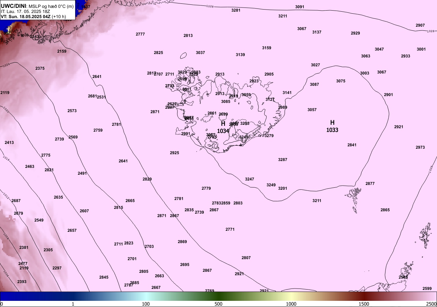Click the height value 2929
Screen dimensions: 437x307
coord(355,33)
